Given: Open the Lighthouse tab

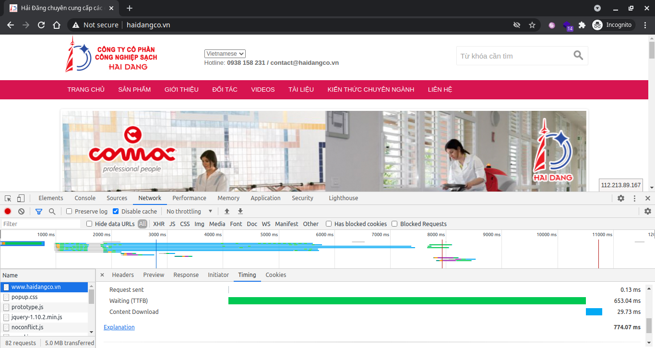Looking at the screenshot, I should click(344, 198).
